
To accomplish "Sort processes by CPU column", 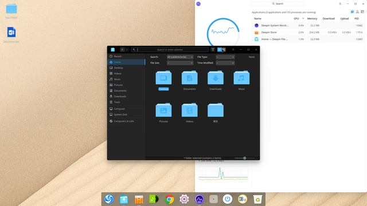I will coord(296,18).
